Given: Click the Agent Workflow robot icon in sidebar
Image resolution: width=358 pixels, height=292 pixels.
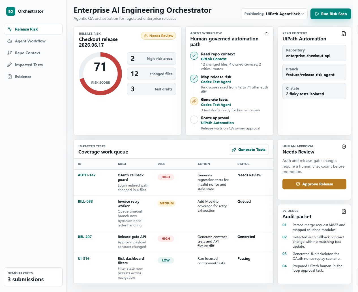Looking at the screenshot, I should (10, 41).
